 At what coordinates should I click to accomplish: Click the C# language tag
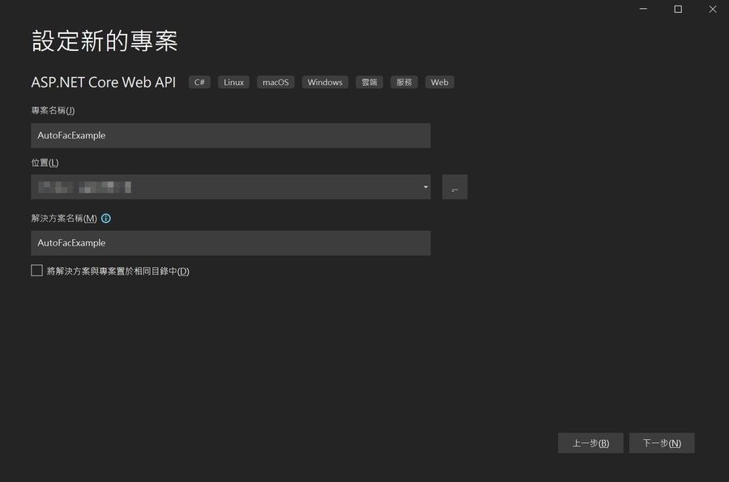point(199,82)
